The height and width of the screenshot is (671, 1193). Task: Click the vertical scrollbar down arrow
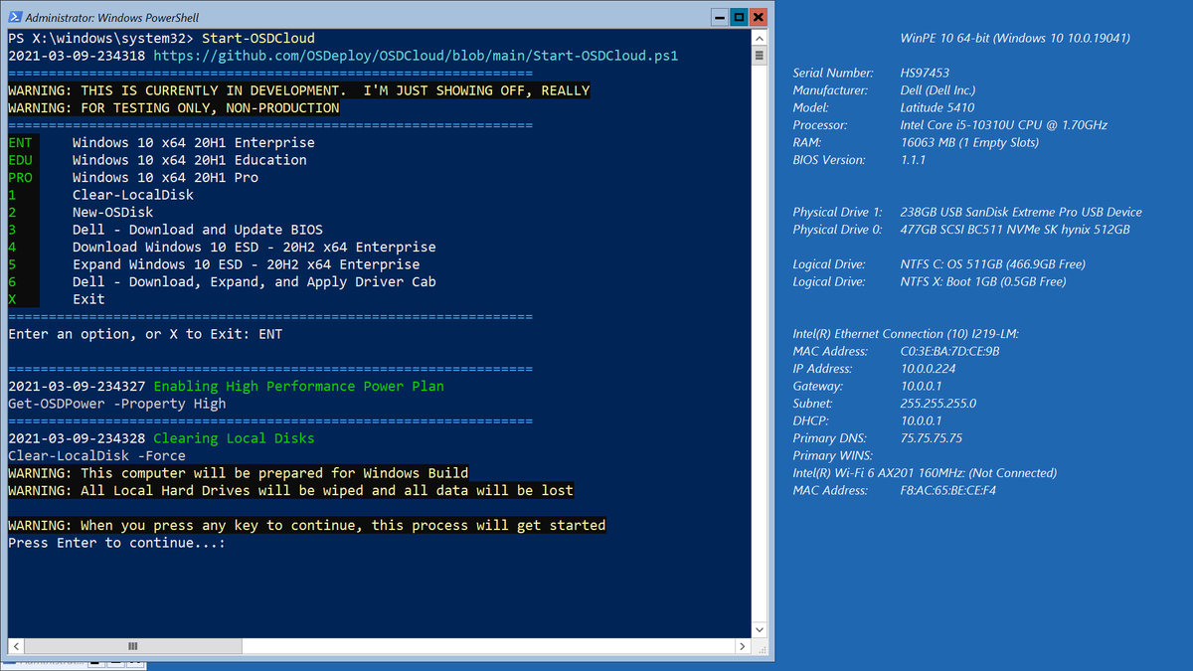[761, 629]
